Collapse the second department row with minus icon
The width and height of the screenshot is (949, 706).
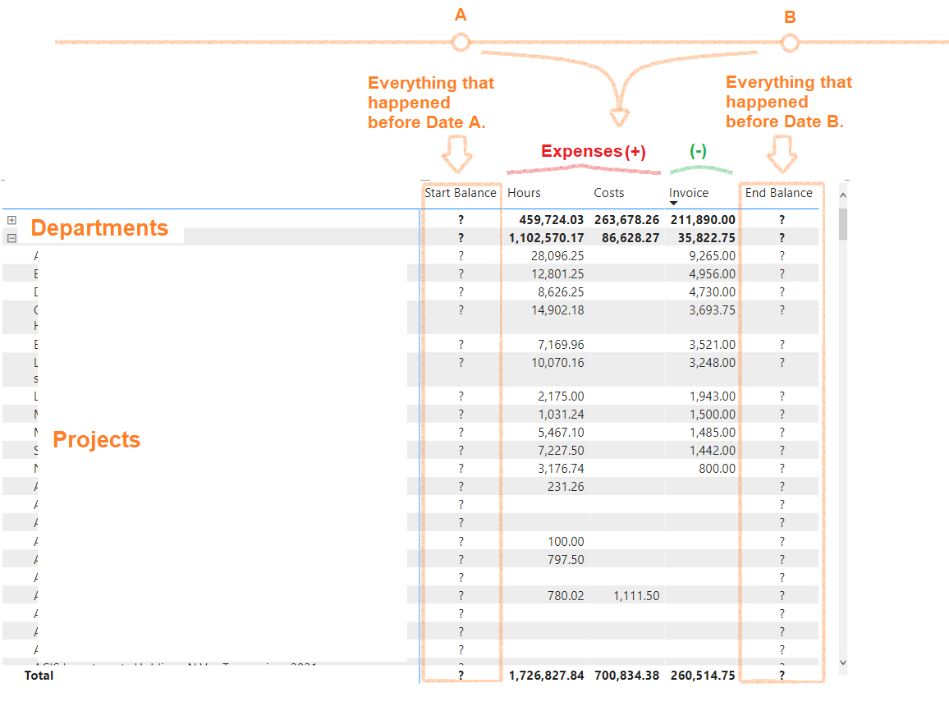click(x=11, y=238)
